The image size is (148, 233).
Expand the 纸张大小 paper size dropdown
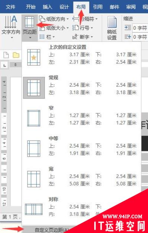point(54,28)
